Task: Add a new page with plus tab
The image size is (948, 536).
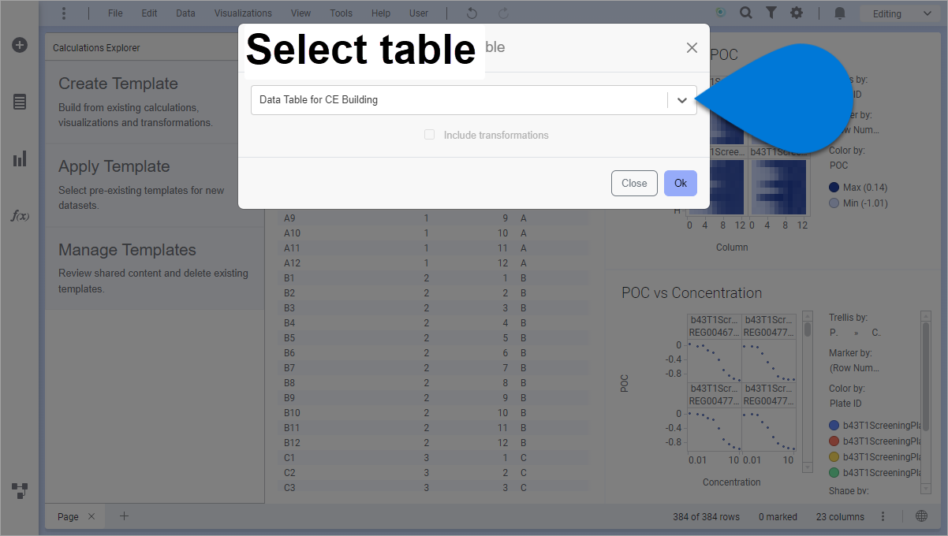Action: click(124, 516)
